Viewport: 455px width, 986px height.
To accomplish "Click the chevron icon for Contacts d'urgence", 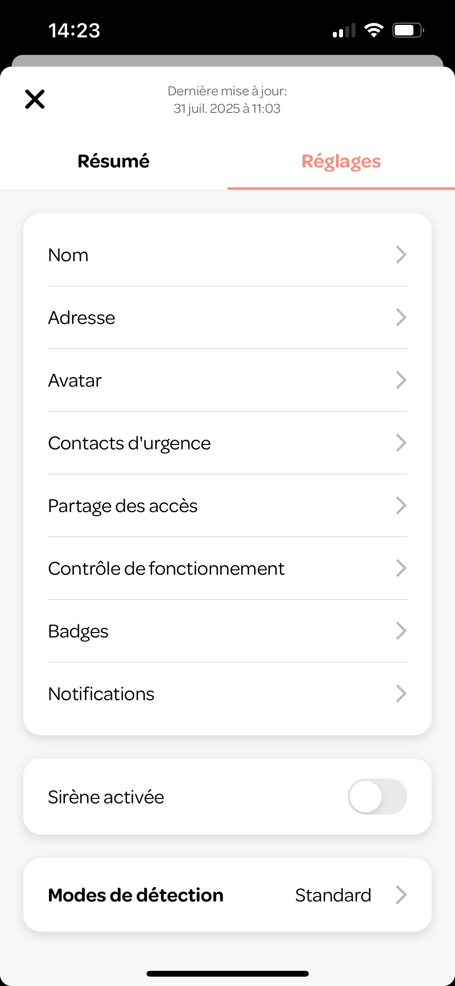I will [401, 443].
